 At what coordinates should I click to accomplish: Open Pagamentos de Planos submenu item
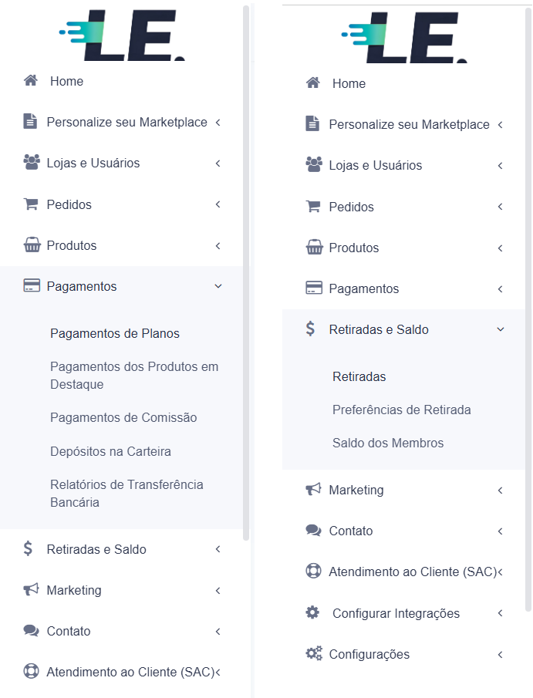114,333
